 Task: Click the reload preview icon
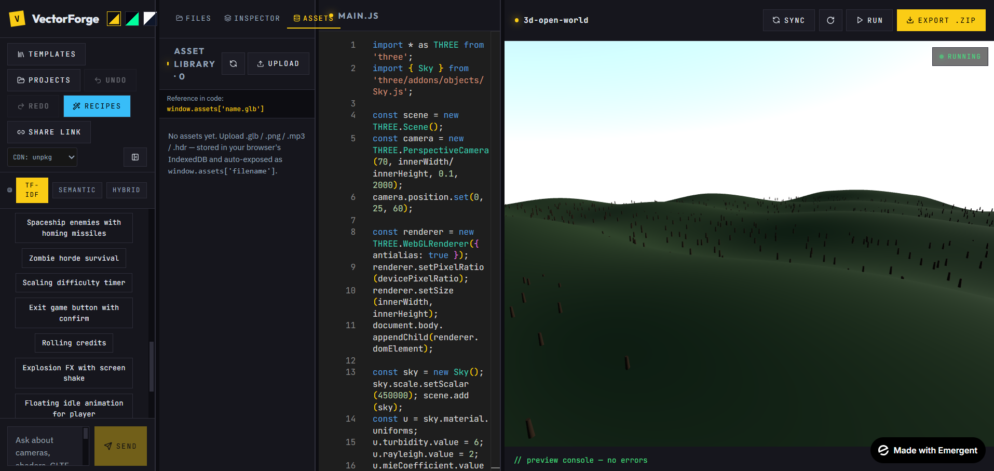830,20
